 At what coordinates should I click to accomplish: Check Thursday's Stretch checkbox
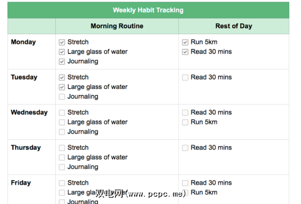tap(62, 148)
